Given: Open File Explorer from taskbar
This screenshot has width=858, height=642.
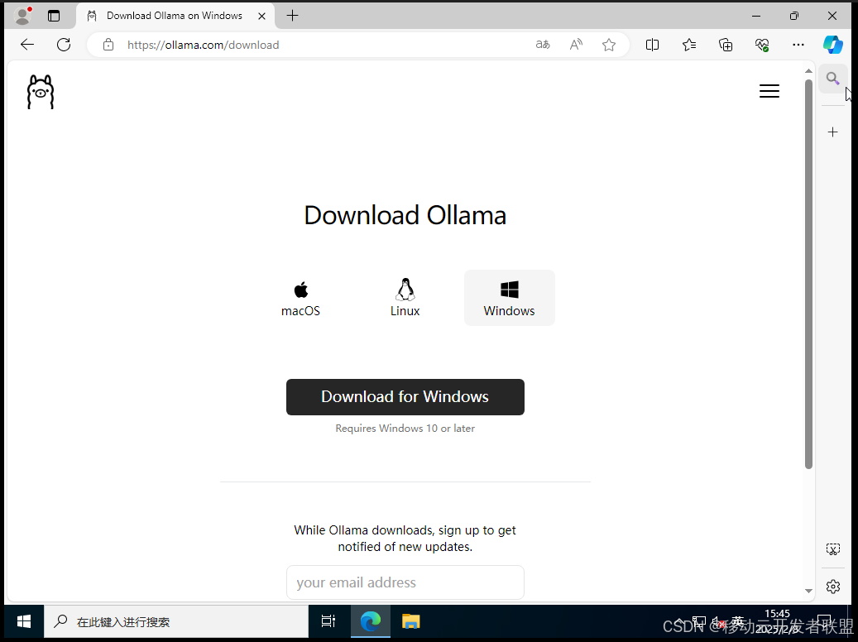Looking at the screenshot, I should [411, 622].
